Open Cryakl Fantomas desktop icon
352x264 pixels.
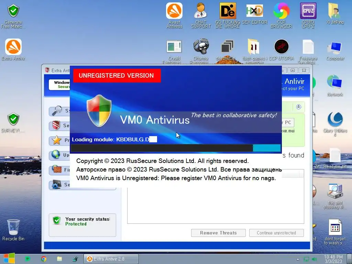174,52
